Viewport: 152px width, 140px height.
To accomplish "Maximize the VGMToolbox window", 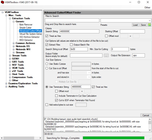I will 139,2.
